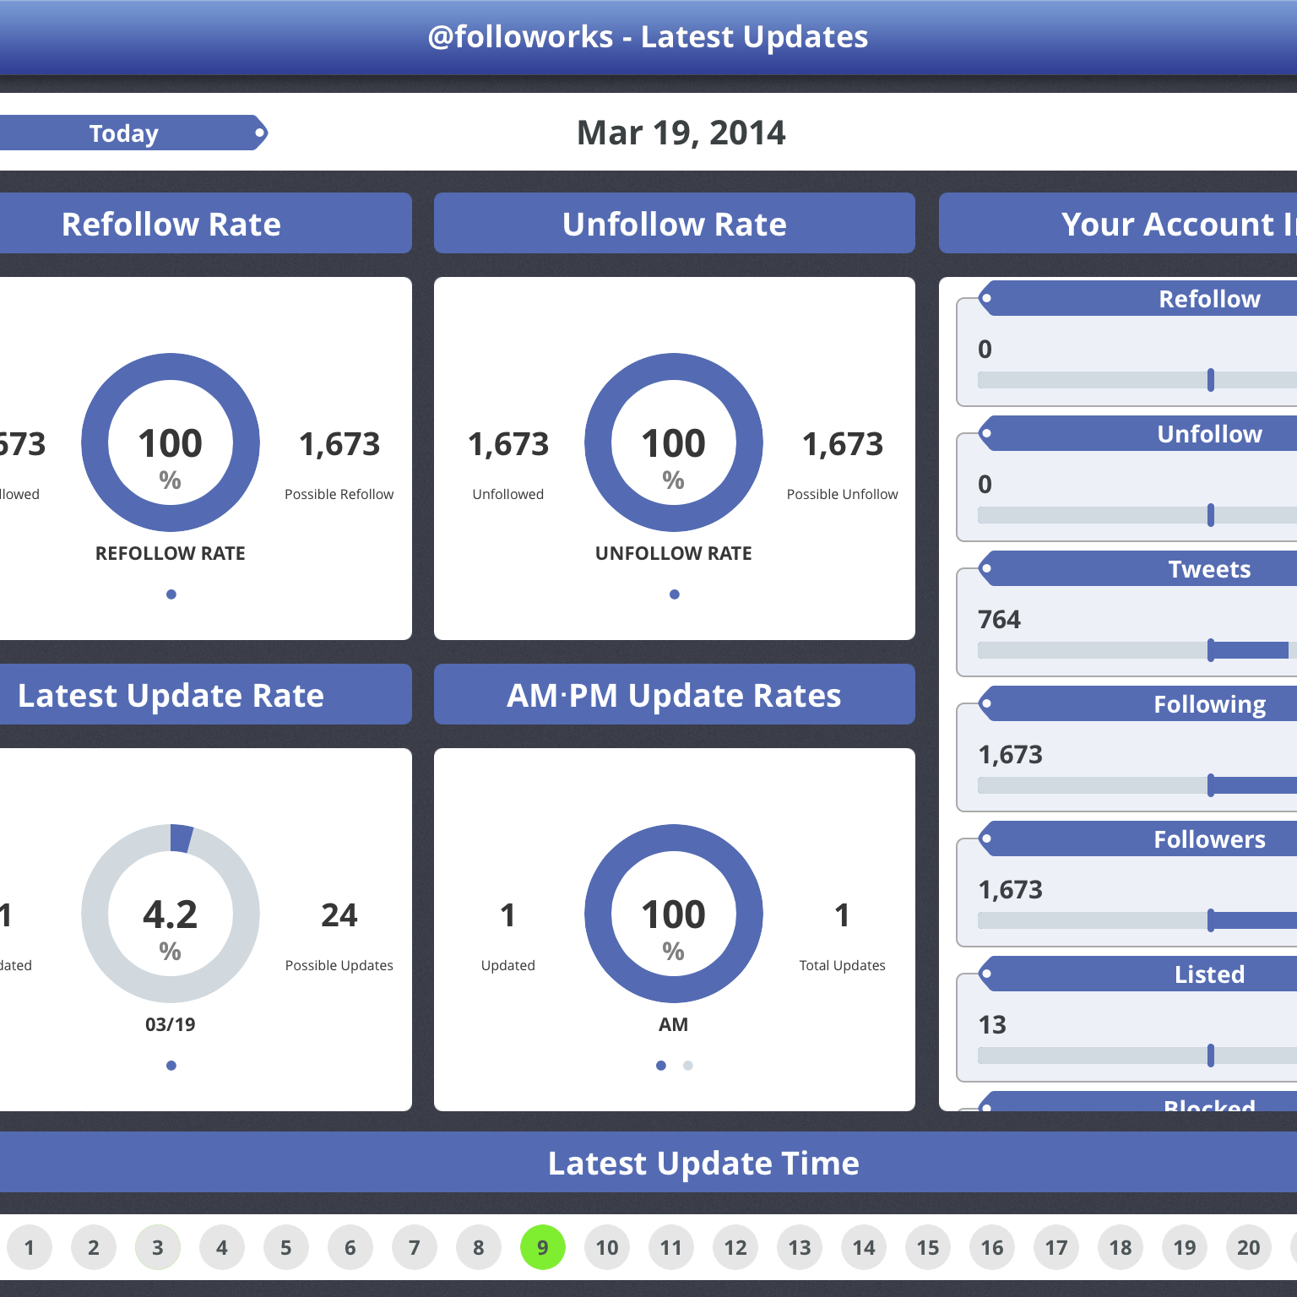Select hour 9 in Latest Update Time

[543, 1247]
